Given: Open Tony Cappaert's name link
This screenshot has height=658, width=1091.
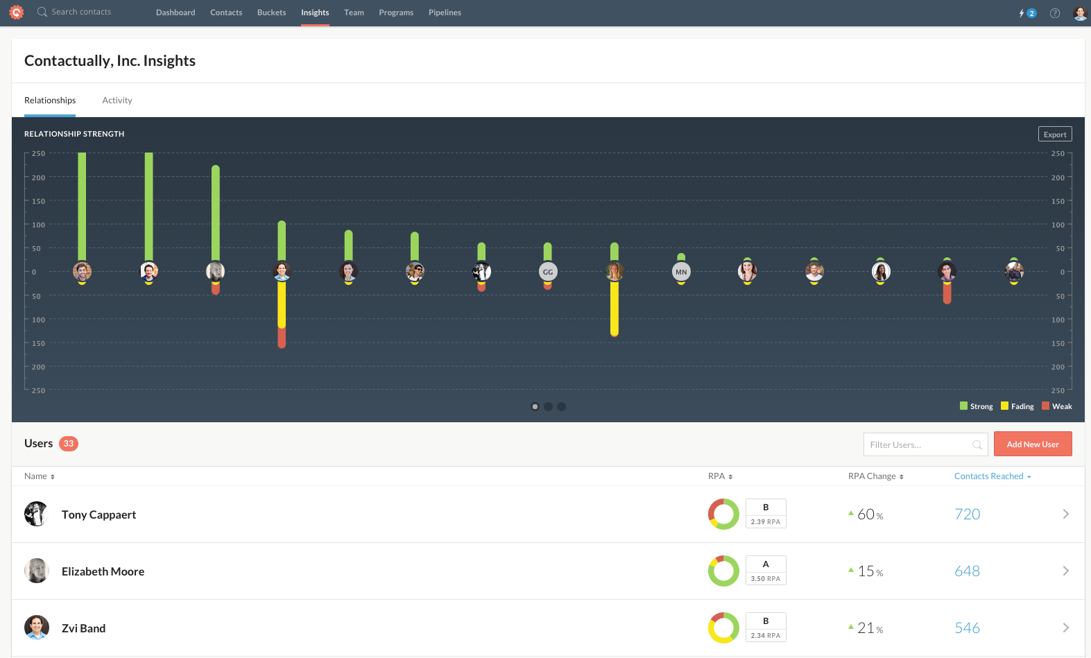Looking at the screenshot, I should click(98, 514).
